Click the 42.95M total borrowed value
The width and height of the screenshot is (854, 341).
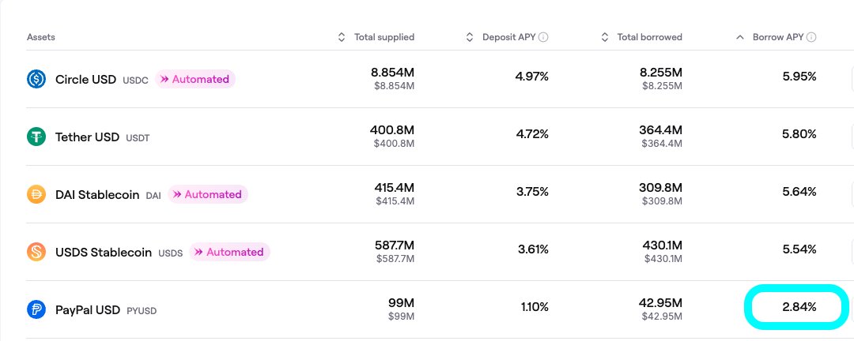pos(660,303)
